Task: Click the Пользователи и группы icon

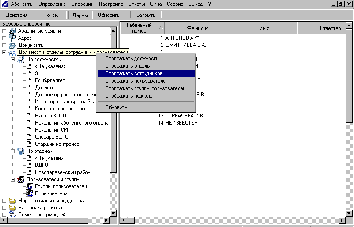Action: point(21,179)
